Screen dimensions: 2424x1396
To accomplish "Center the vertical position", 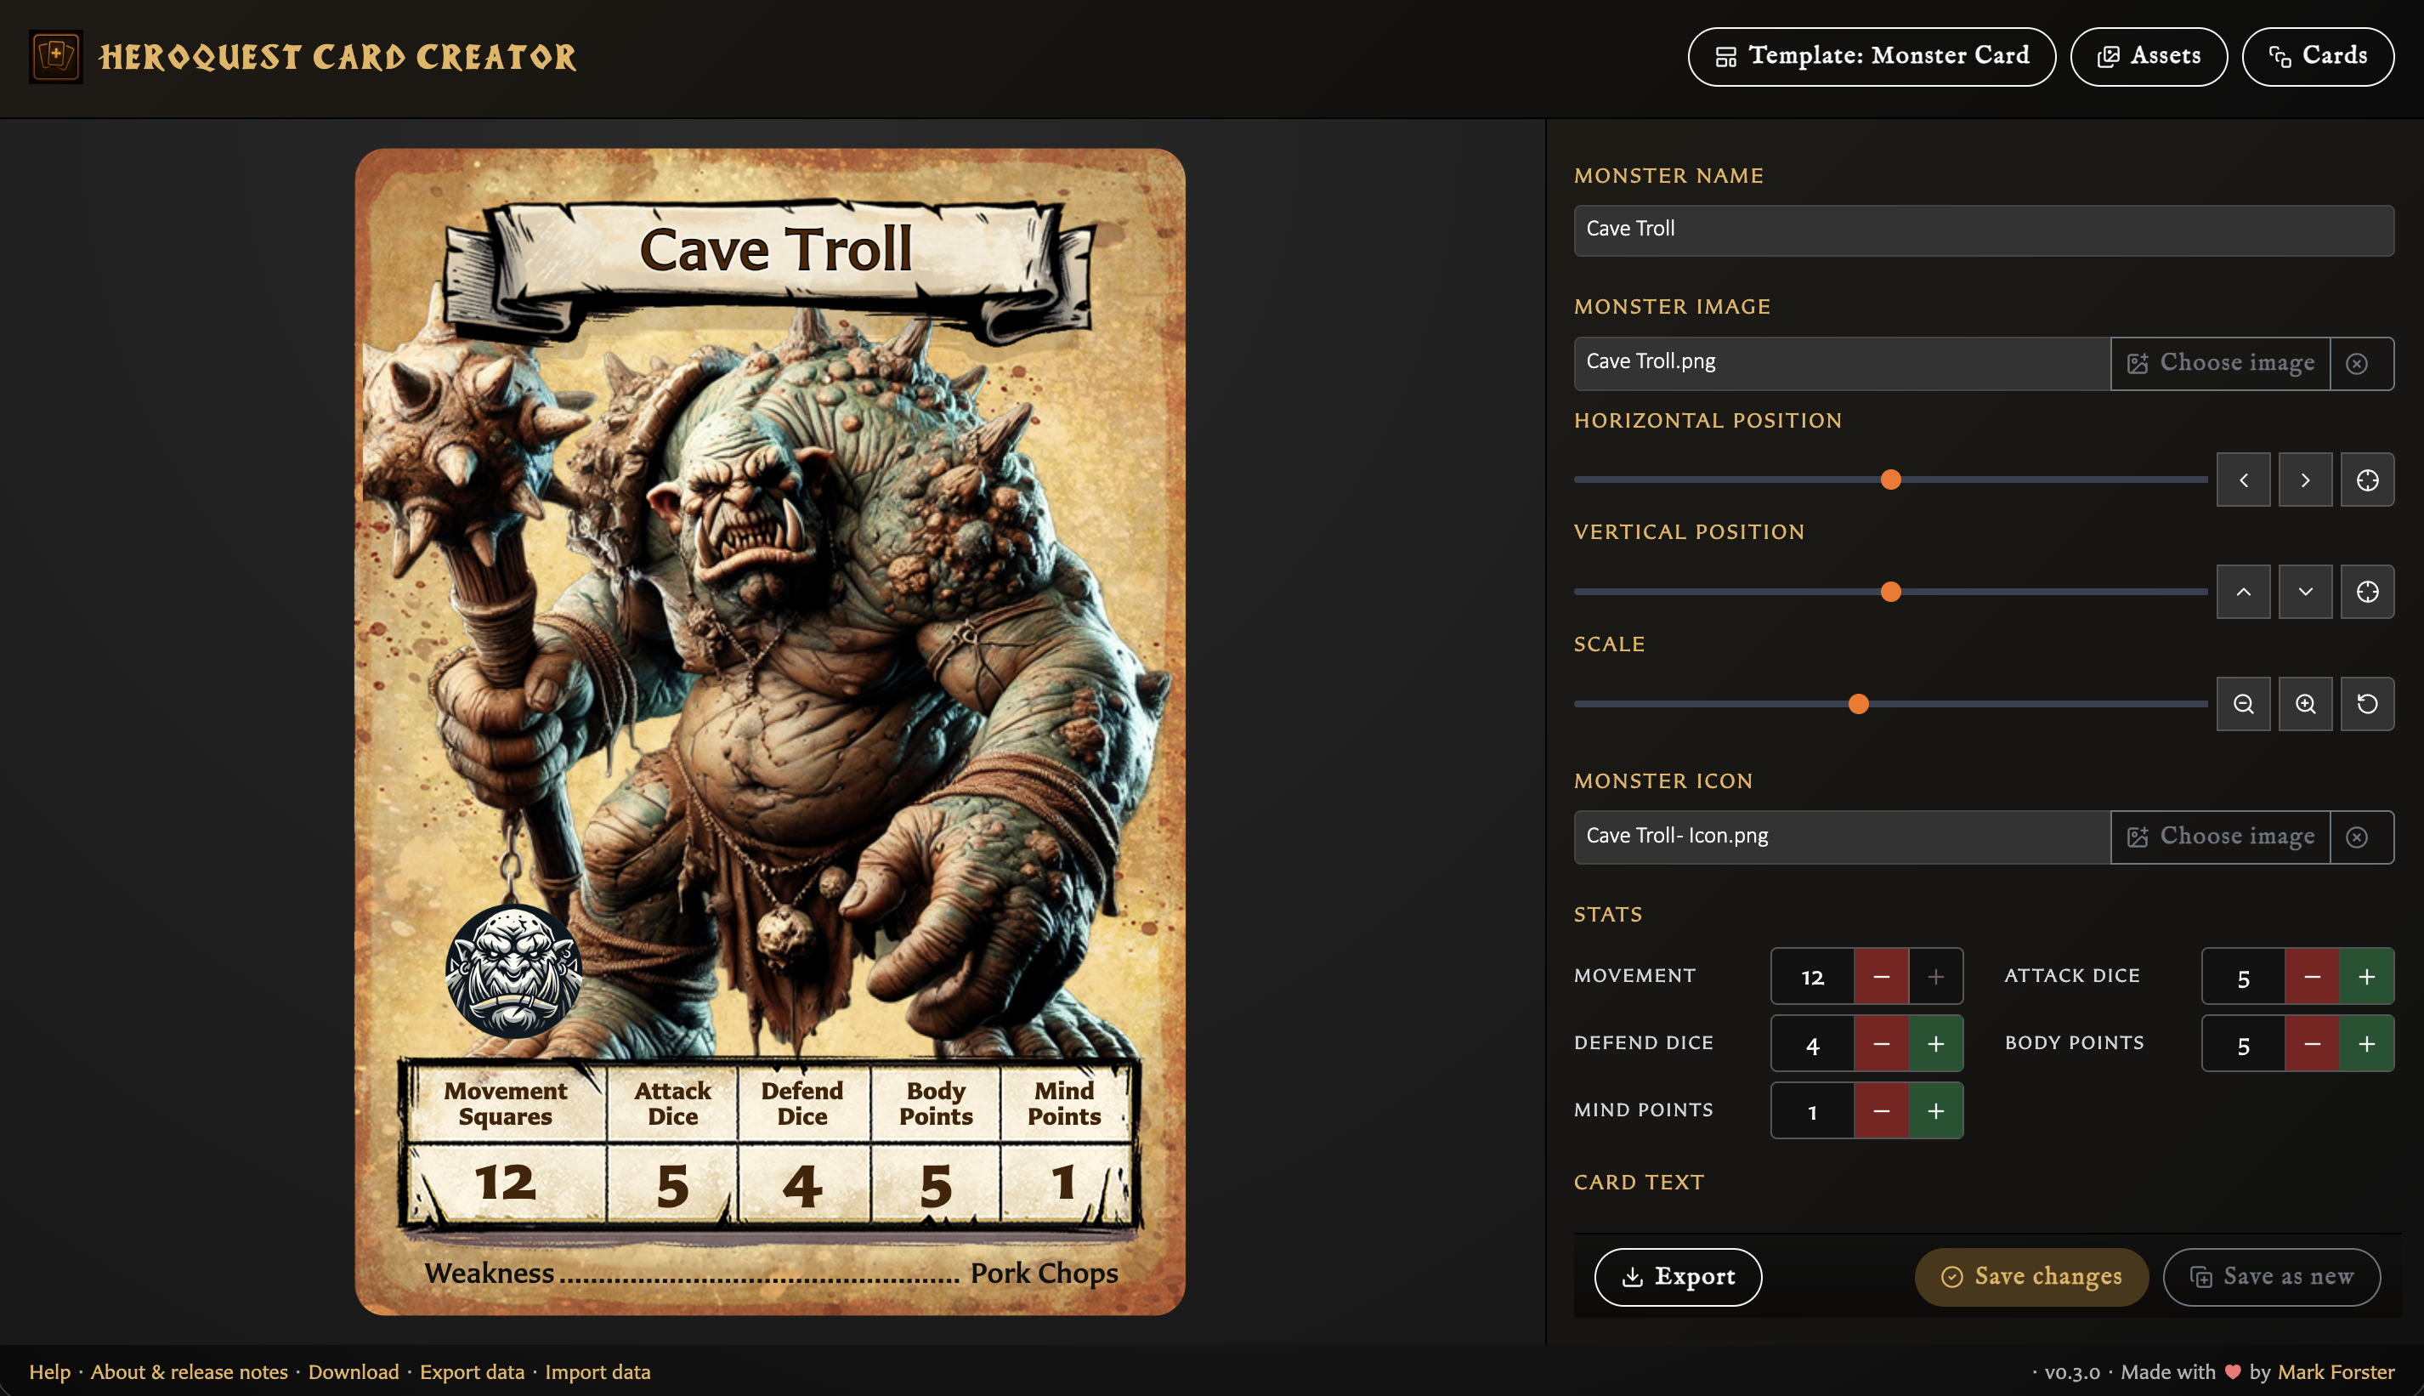I will click(x=2366, y=593).
